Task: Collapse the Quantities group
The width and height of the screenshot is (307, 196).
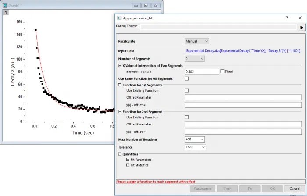Action: [120, 154]
